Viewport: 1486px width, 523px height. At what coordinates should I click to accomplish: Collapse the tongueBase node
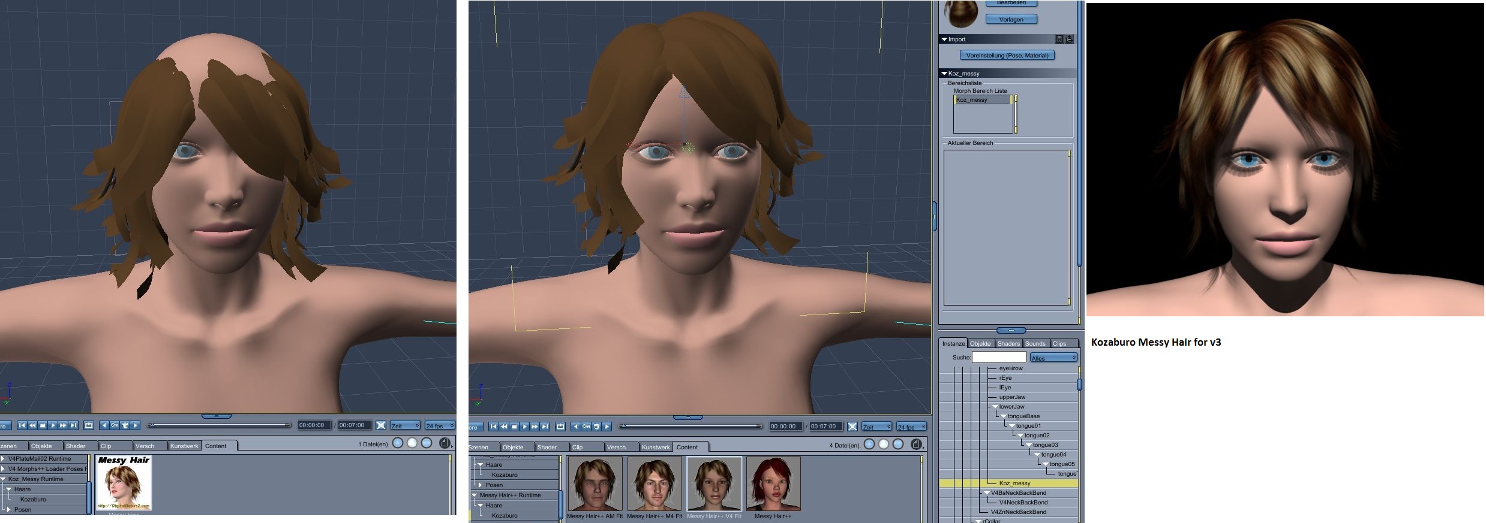click(x=1003, y=416)
